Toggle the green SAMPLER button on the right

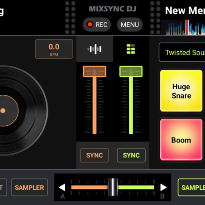pyautogui.click(x=191, y=187)
